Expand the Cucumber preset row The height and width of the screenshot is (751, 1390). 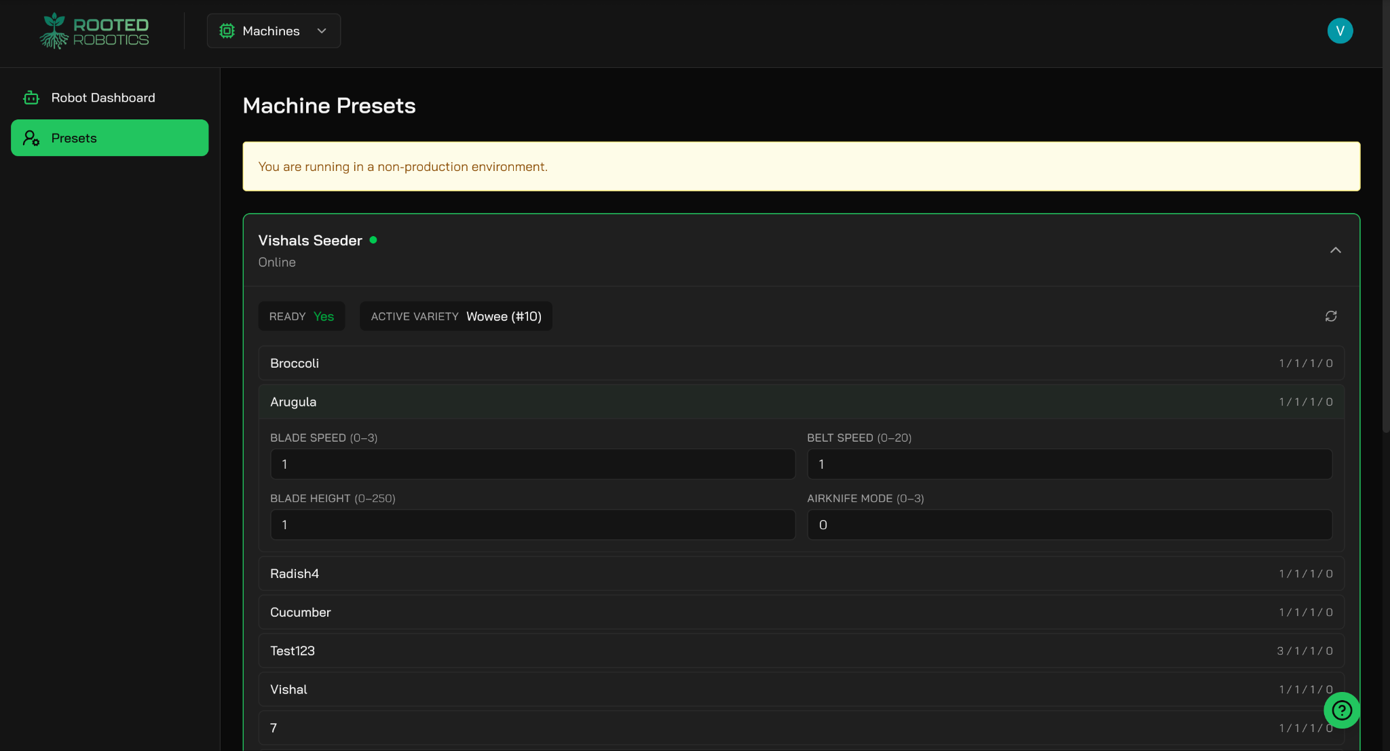click(801, 612)
